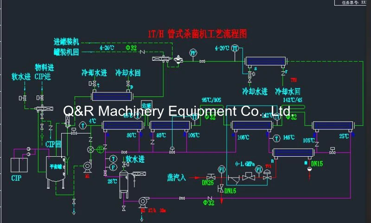Image resolution: width=371 pixels, height=223 pixels.
Task: Click the back pressure valve beside PP gauge
Action: pos(178,59)
